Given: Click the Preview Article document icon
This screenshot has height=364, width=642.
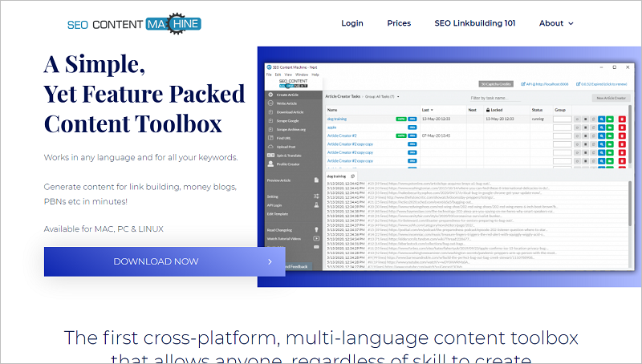Looking at the screenshot, I should coord(316,180).
